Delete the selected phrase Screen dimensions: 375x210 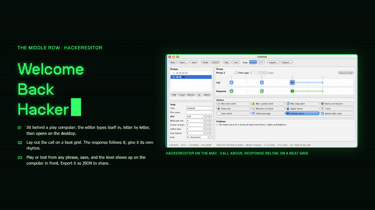point(191,95)
